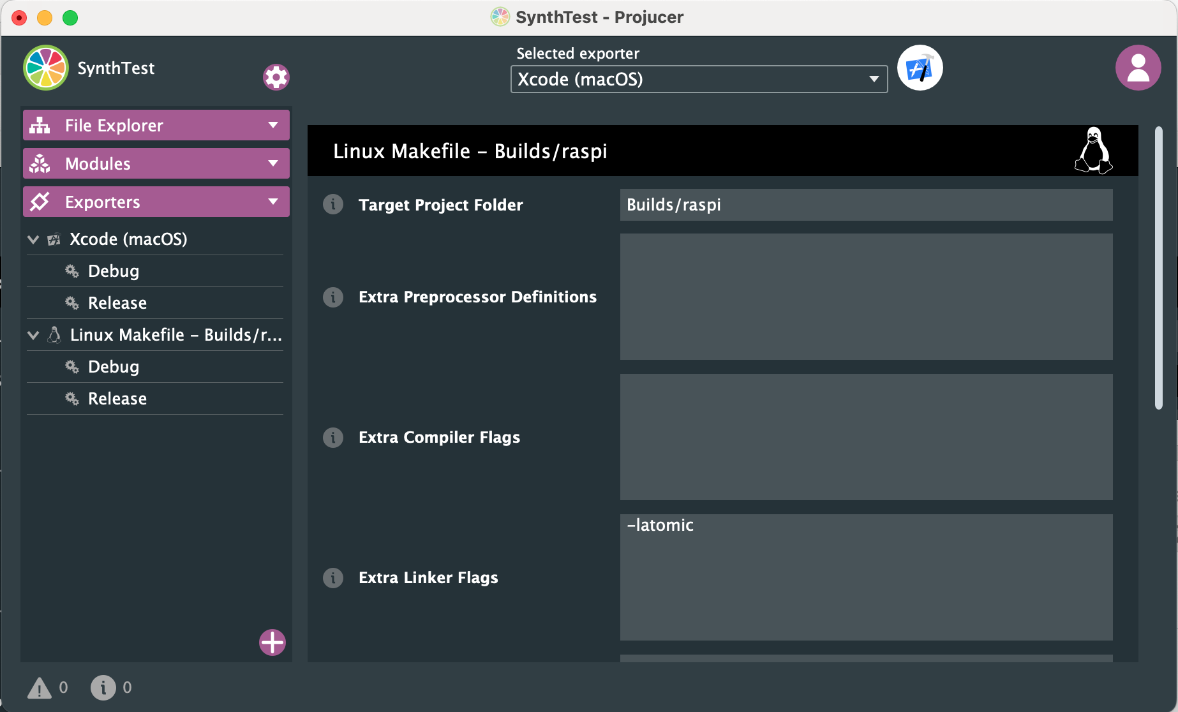Edit the Extra Linker Flags box
The width and height of the screenshot is (1178, 712).
[x=867, y=577]
